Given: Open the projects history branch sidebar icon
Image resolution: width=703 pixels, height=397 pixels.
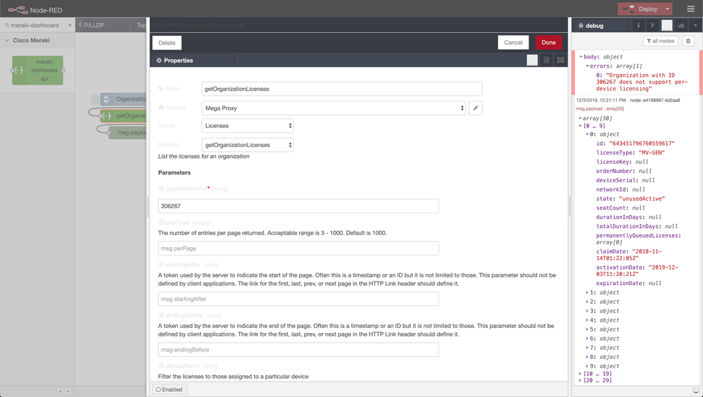Looking at the screenshot, I should tap(652, 25).
